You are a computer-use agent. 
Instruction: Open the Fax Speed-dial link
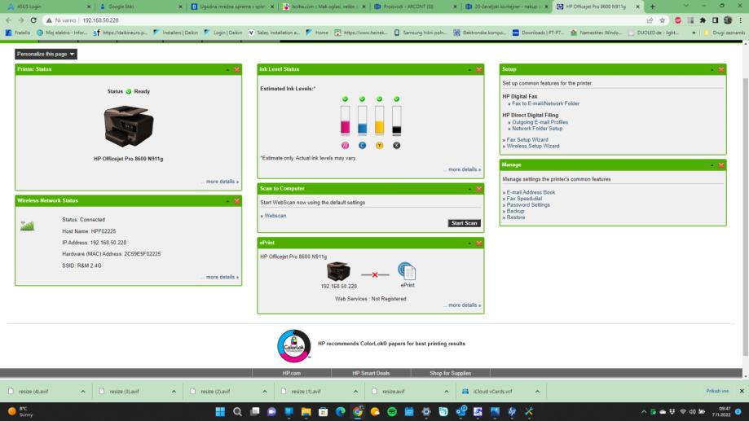[x=524, y=199]
